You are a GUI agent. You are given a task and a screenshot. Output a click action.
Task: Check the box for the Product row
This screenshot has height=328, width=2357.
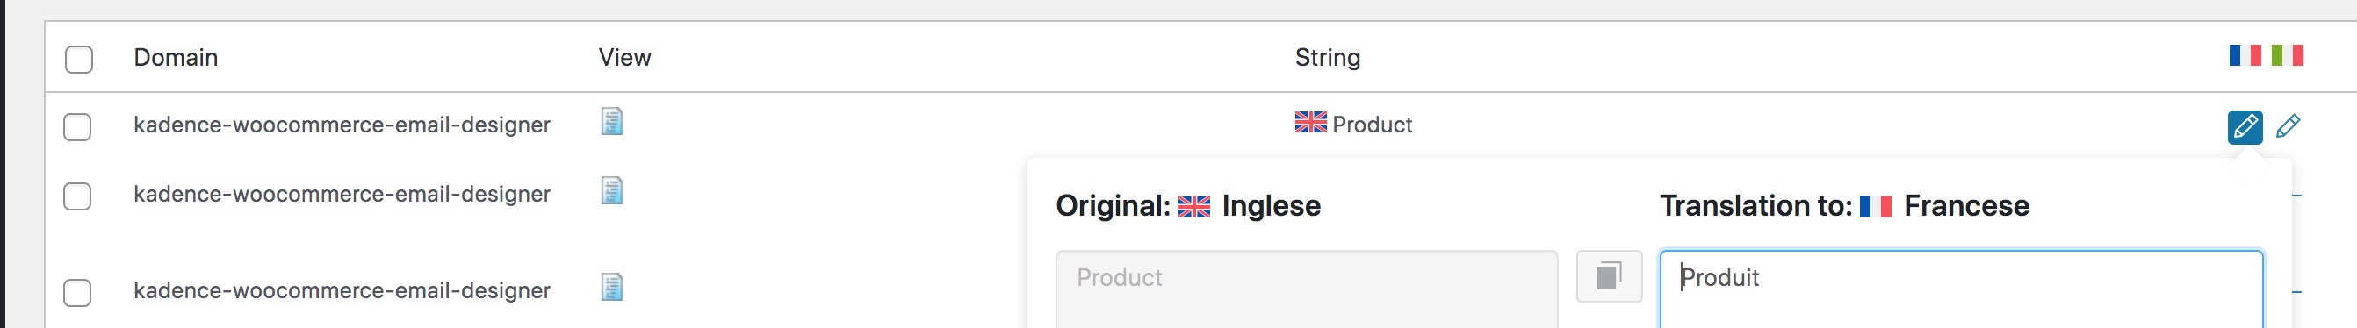(x=78, y=127)
